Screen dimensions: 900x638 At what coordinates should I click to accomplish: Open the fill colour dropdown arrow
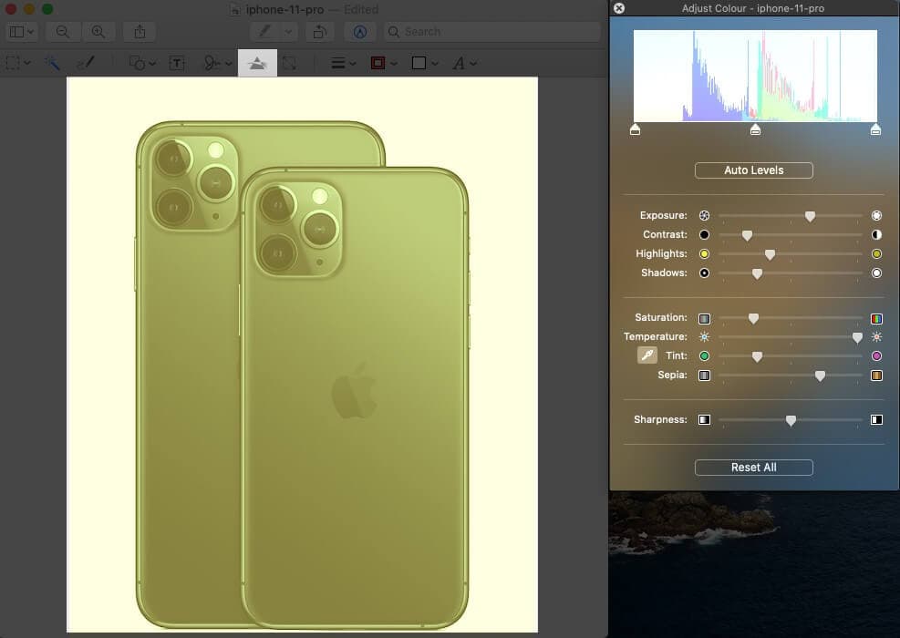click(435, 63)
